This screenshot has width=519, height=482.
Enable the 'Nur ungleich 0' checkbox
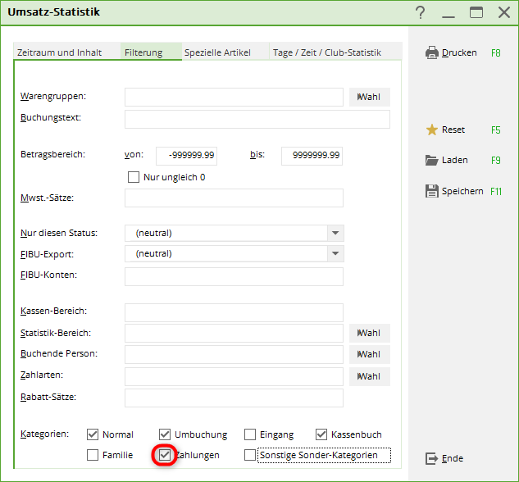point(134,177)
